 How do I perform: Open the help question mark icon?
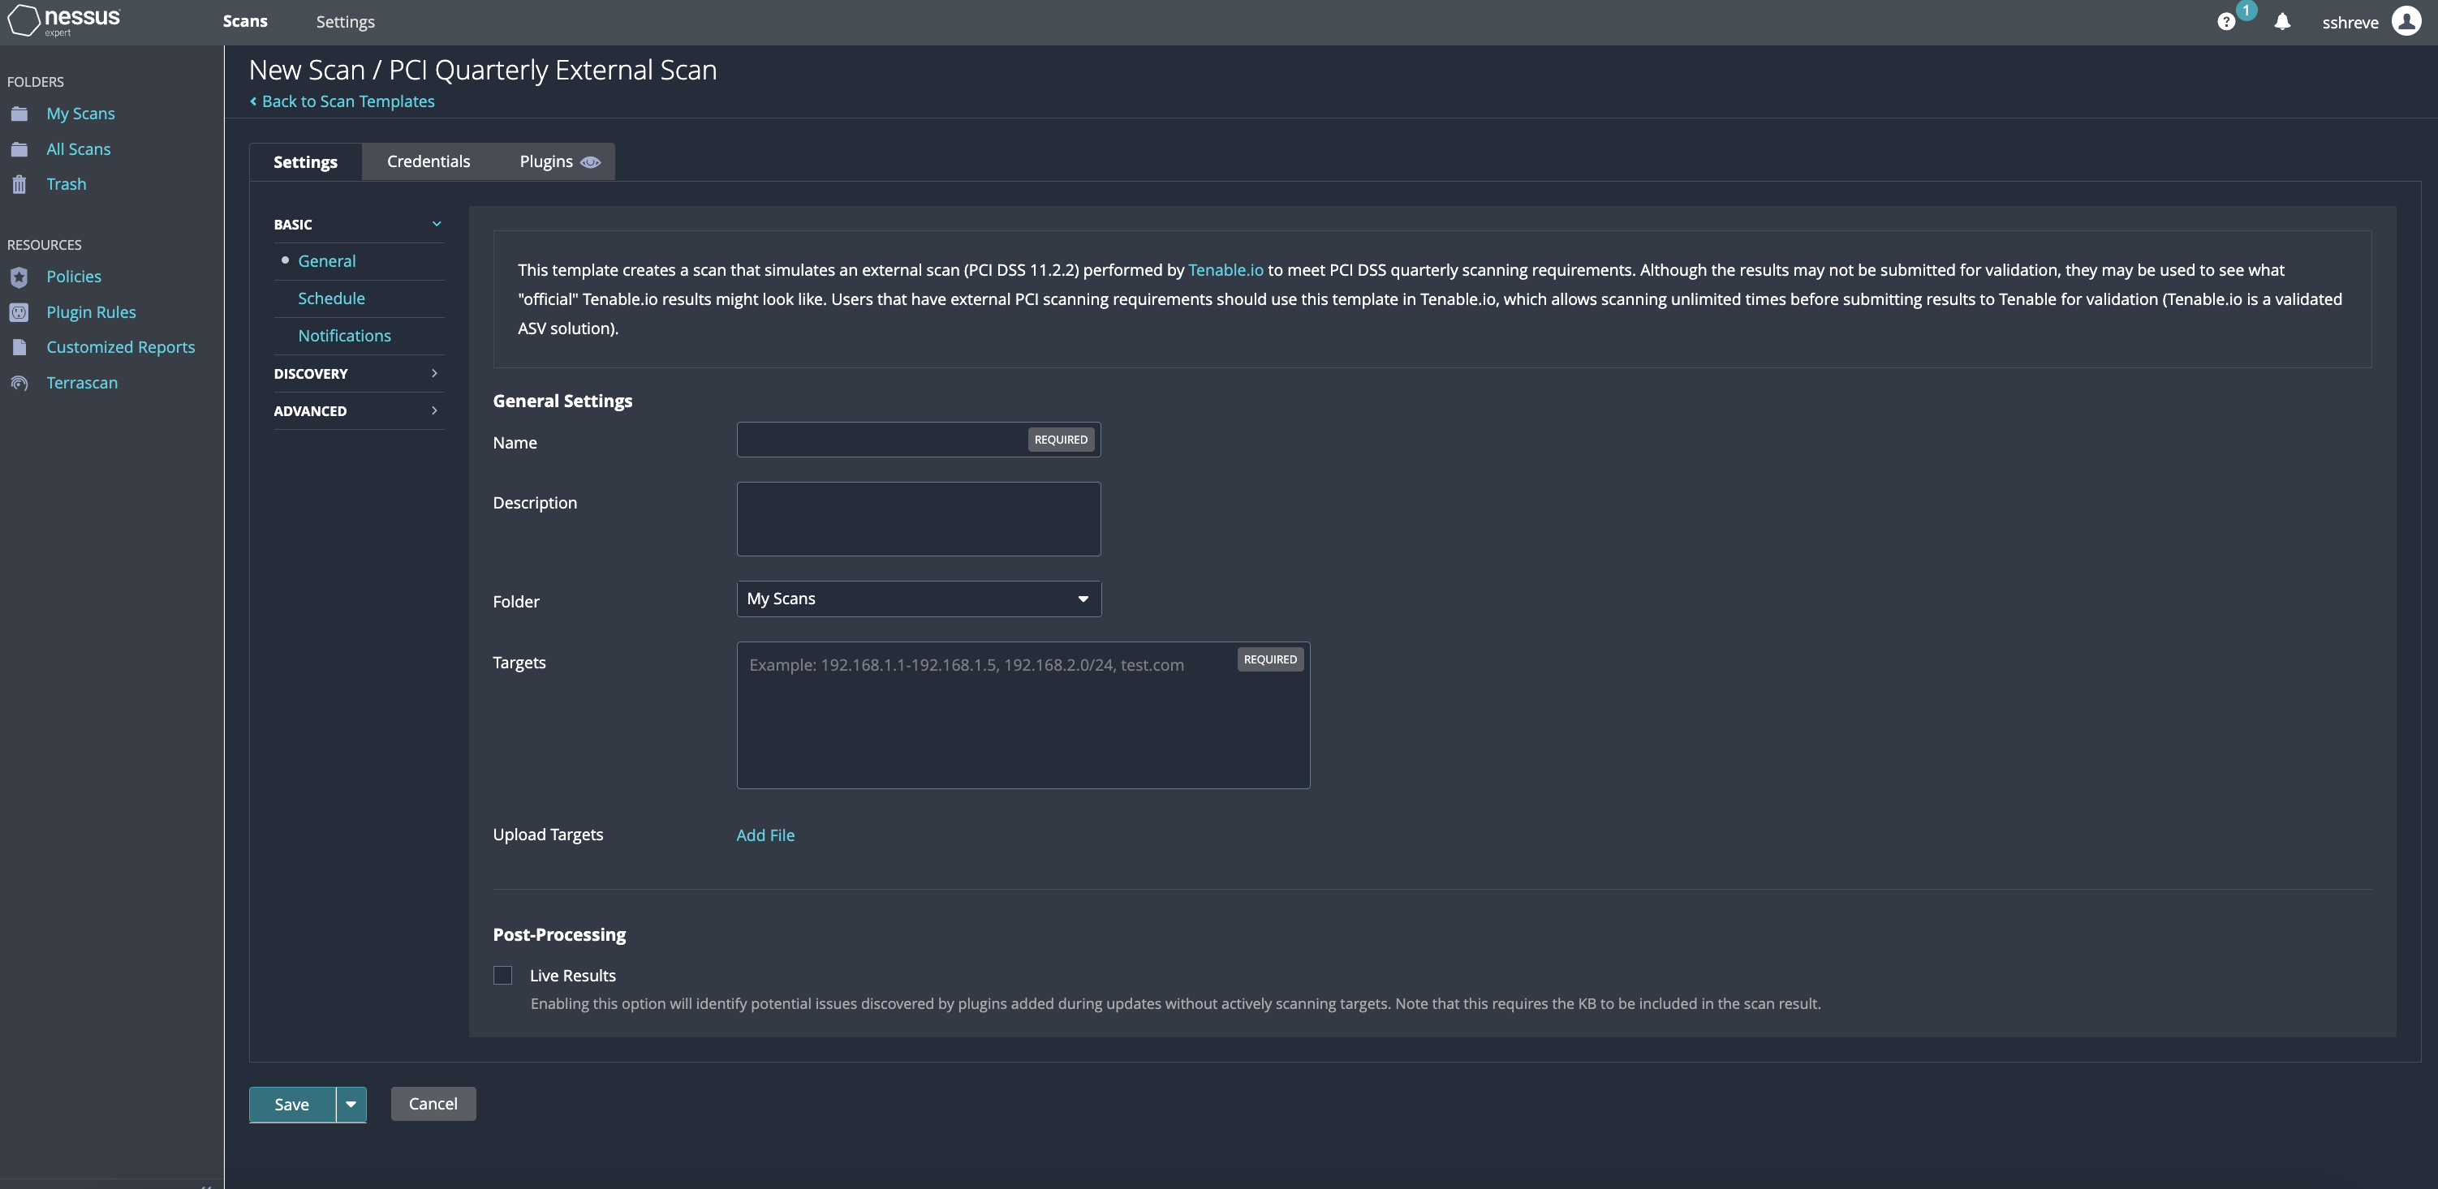(x=2226, y=22)
